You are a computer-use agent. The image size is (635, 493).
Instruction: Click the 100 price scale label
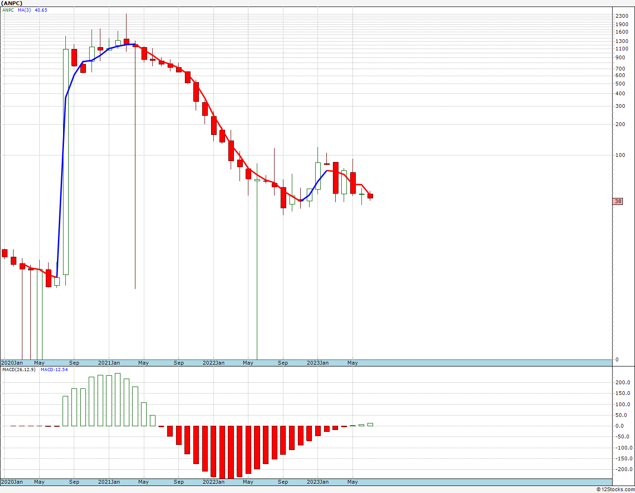[x=620, y=155]
